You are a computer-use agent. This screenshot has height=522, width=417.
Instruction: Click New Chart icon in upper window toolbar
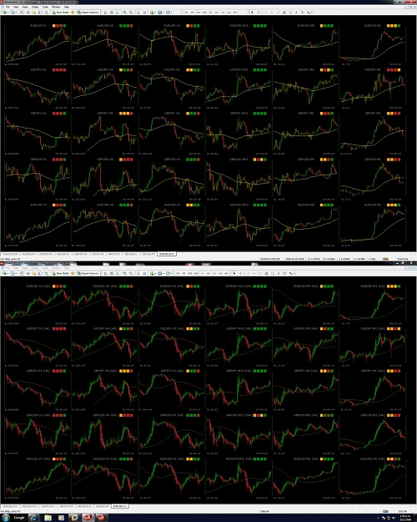(5, 13)
